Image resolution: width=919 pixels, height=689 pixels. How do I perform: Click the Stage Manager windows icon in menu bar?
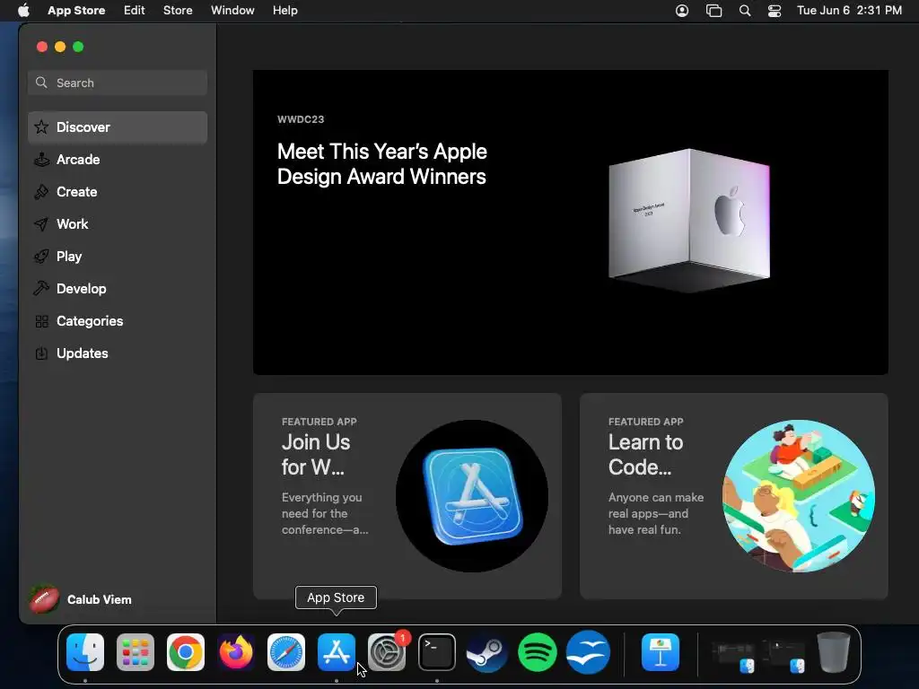coord(713,11)
